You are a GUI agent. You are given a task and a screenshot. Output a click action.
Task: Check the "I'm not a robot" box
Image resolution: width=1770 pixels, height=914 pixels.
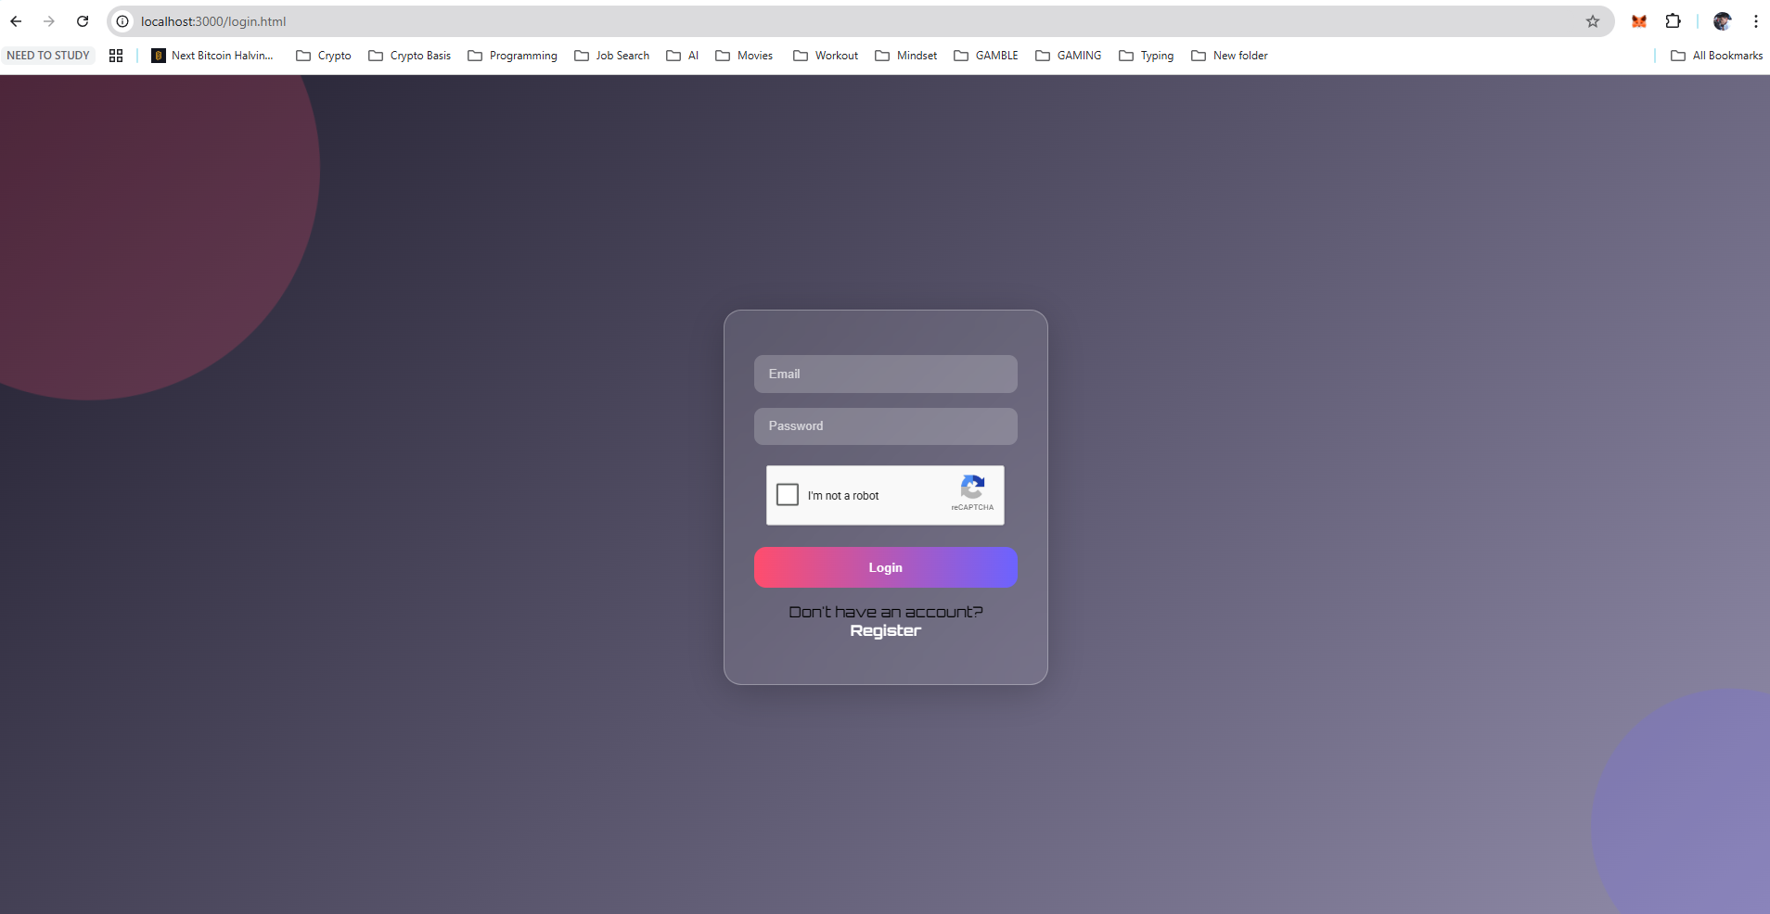[x=788, y=495]
